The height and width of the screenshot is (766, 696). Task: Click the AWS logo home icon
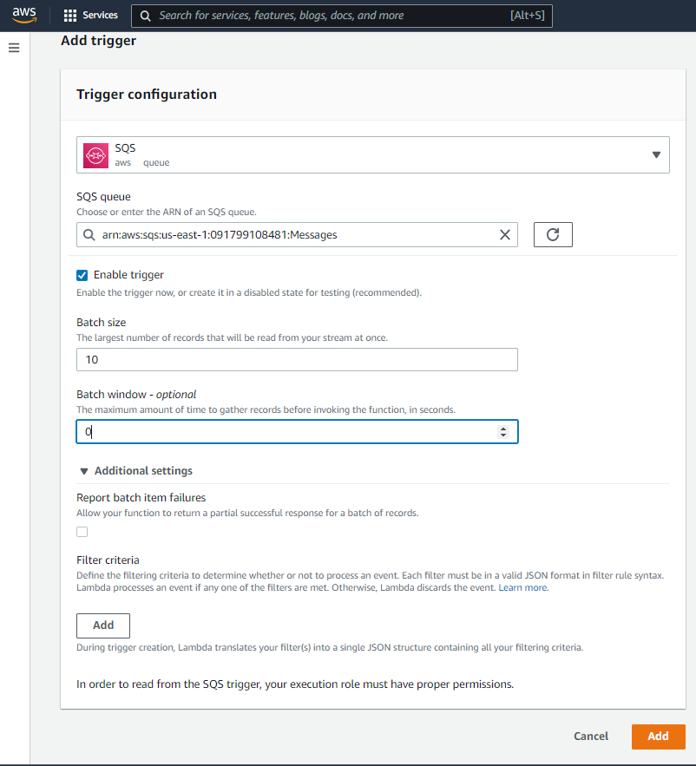click(x=24, y=15)
